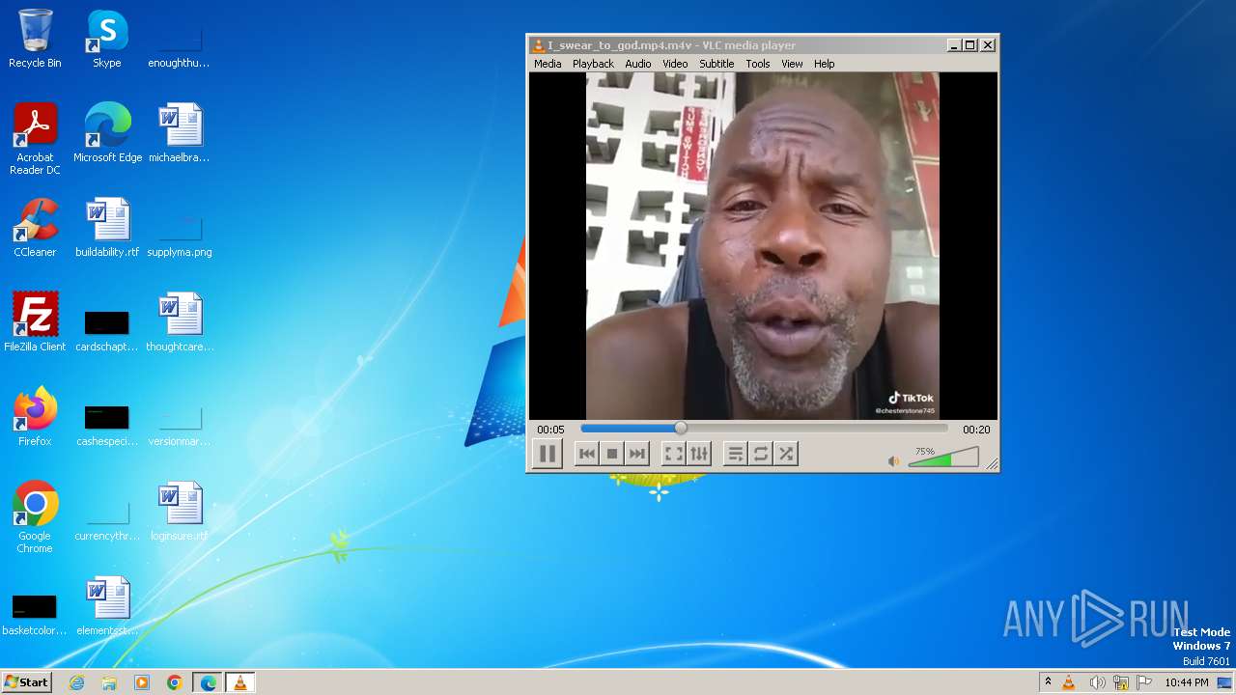Select the enoughthu... file icon
Viewport: 1236px width, 695px height.
pos(180,48)
